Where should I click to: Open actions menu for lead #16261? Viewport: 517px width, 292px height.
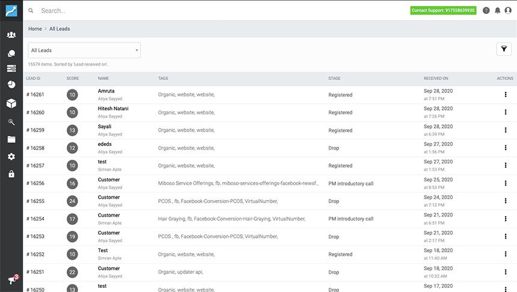(505, 94)
